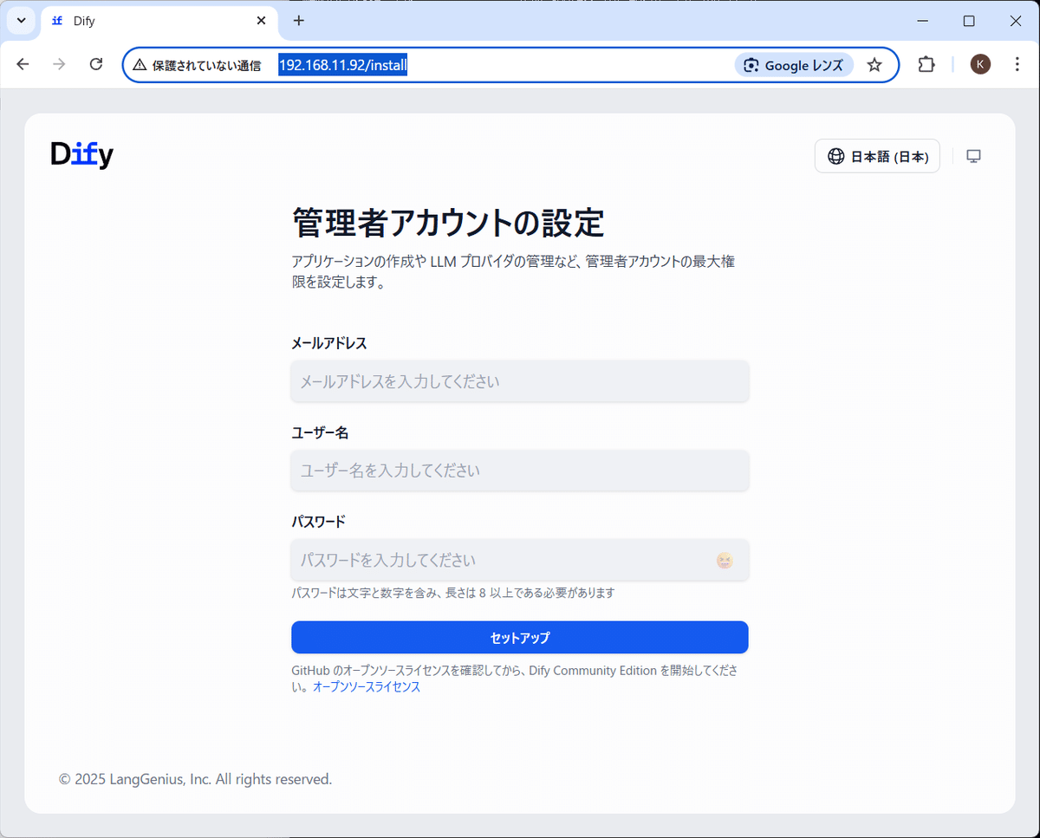Click the 保護されていない通信 warning icon
The height and width of the screenshot is (838, 1040).
[x=140, y=64]
